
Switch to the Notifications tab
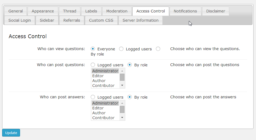point(185,11)
